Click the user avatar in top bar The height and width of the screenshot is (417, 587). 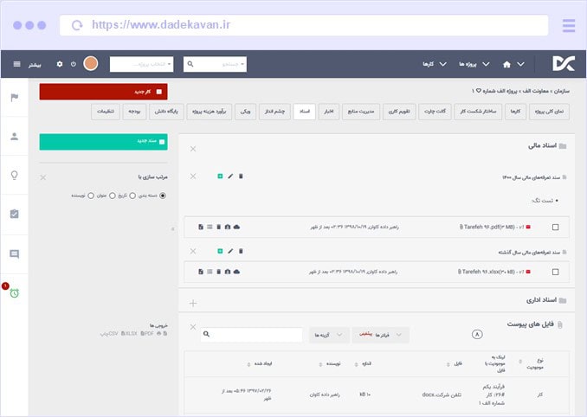tap(91, 64)
